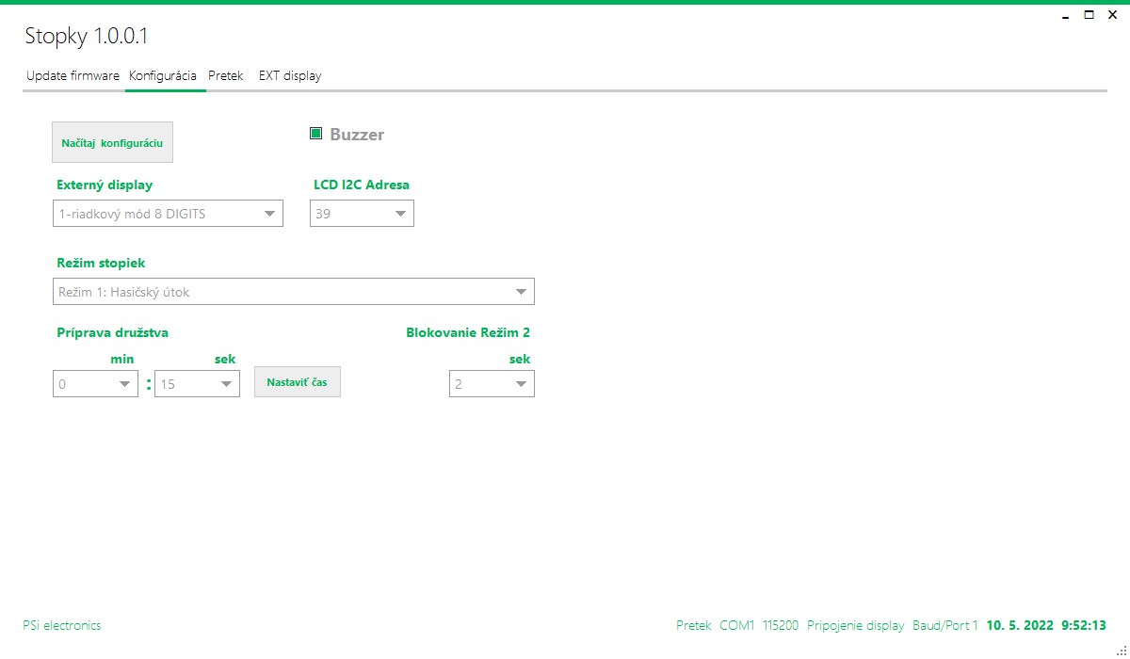Switch to the Update firmware tab
This screenshot has height=659, width=1130.
[x=73, y=75]
